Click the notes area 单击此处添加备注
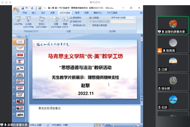This screenshot has height=127, width=190. (49, 108)
